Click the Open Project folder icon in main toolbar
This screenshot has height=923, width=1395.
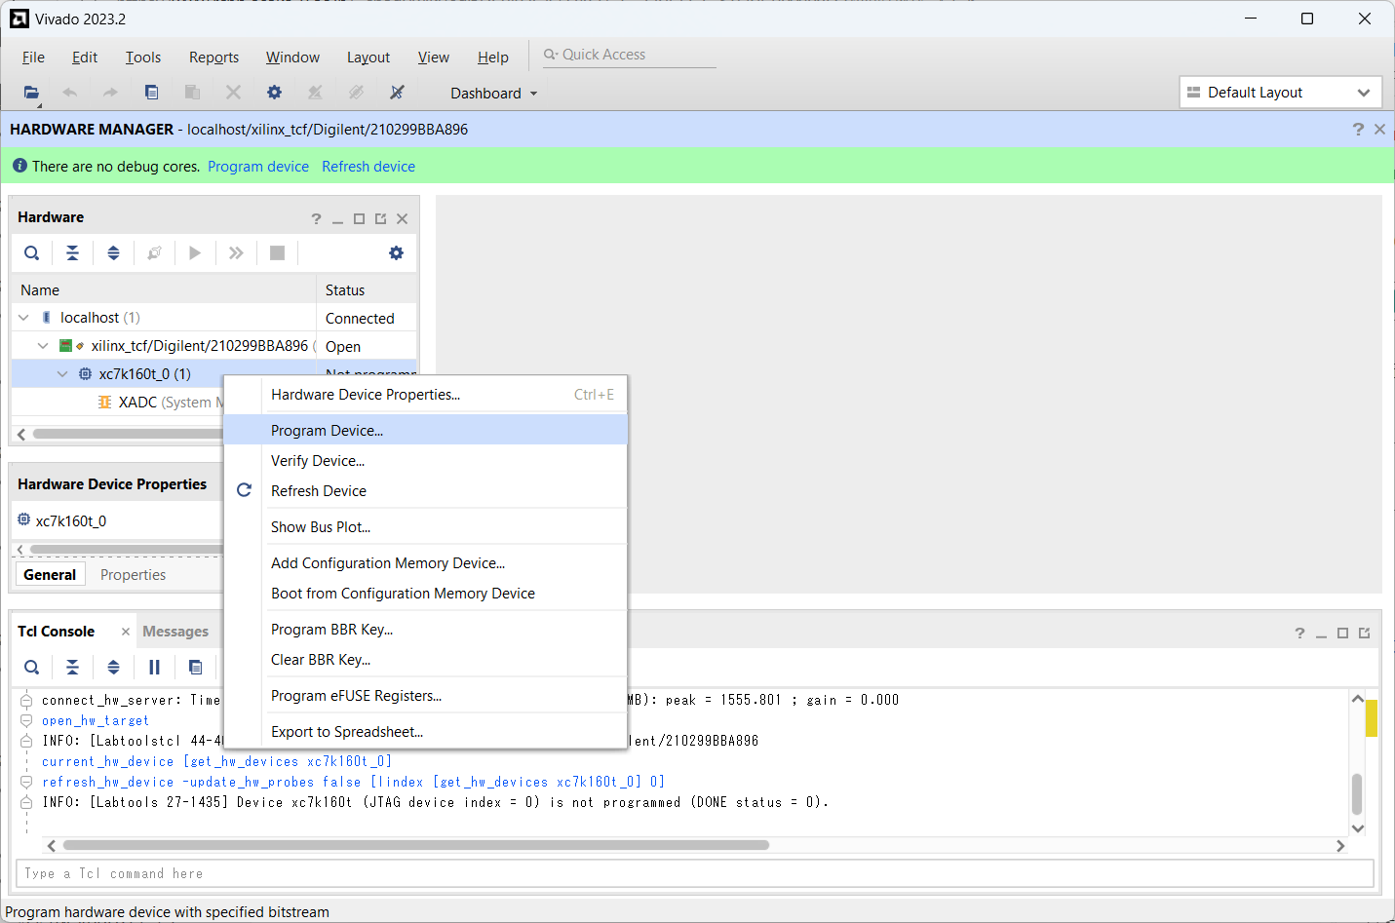(31, 93)
